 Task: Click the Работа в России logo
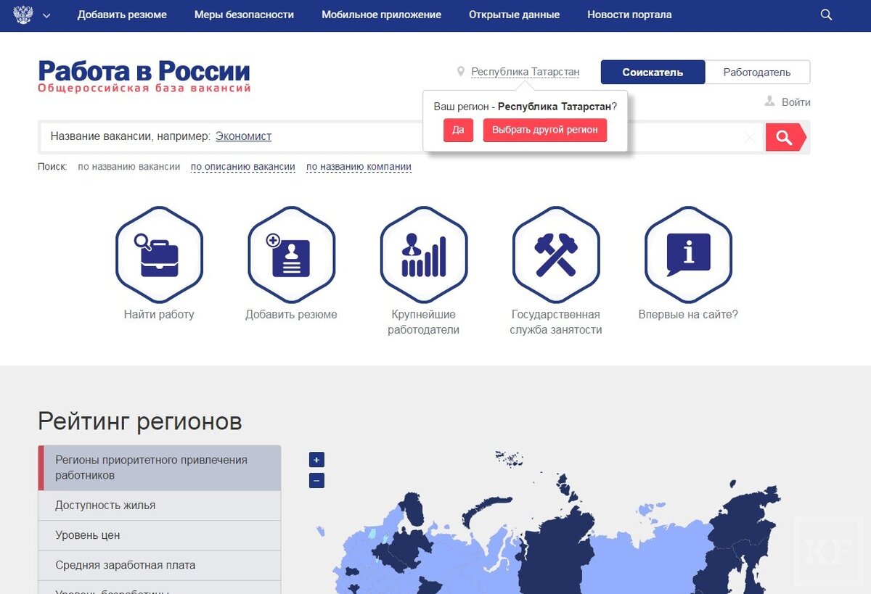click(144, 76)
